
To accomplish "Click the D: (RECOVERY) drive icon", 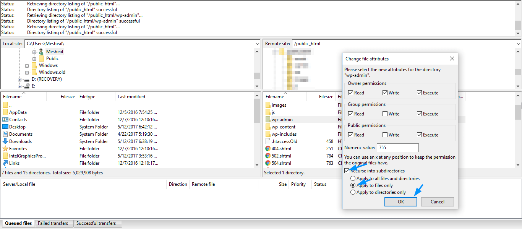I will point(27,79).
